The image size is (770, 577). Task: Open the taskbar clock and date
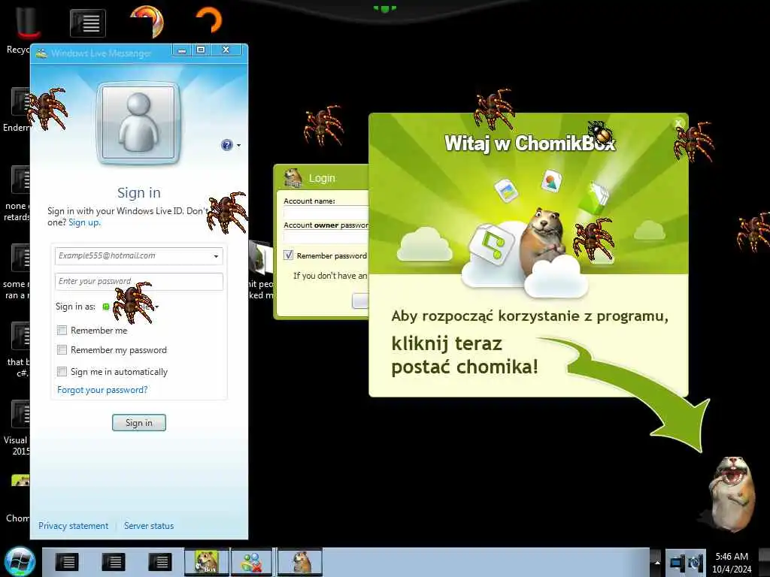point(732,562)
